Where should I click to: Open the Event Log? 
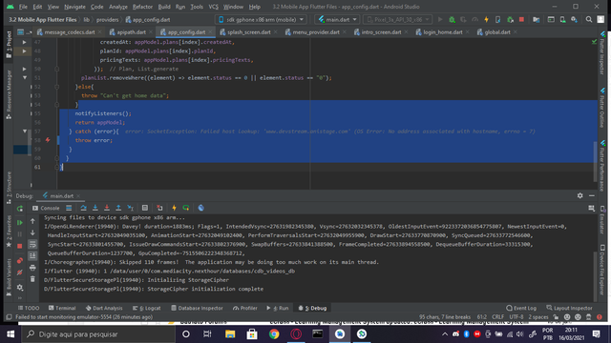click(521, 308)
